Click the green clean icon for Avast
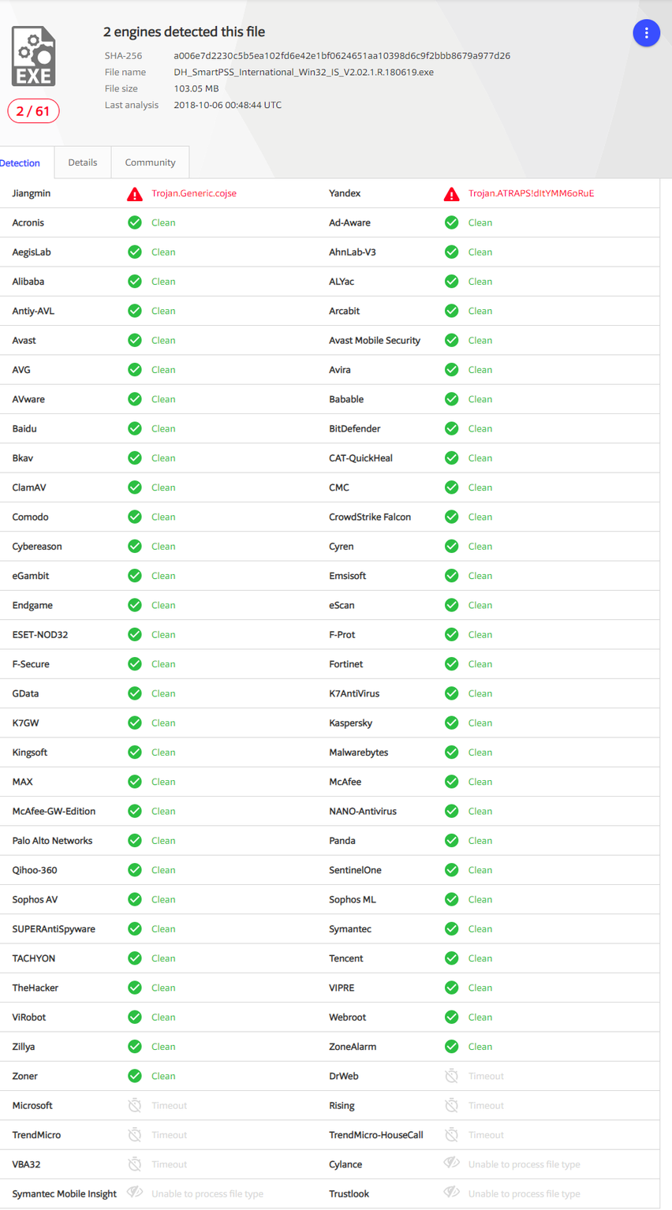This screenshot has height=1210, width=672. [x=135, y=341]
